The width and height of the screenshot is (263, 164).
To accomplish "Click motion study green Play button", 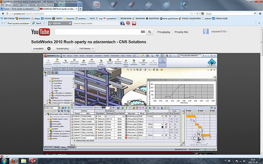I will pyautogui.click(x=69, y=108).
